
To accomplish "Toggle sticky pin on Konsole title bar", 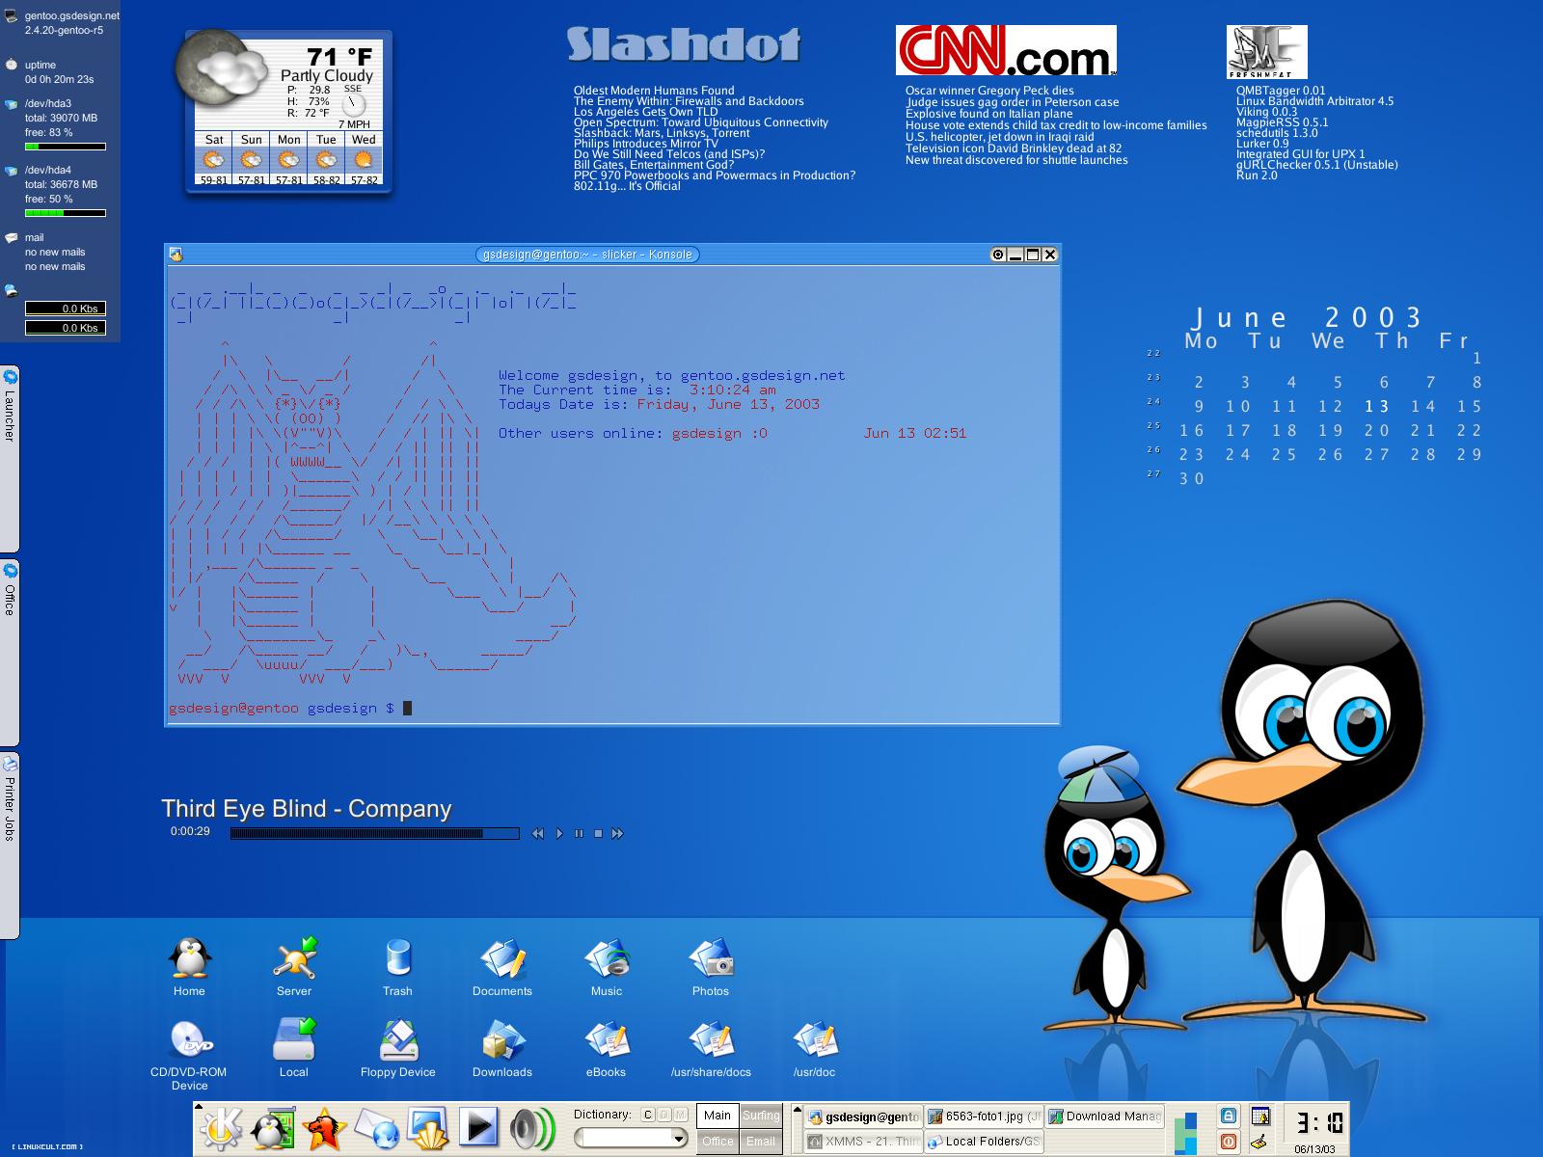I will [999, 255].
